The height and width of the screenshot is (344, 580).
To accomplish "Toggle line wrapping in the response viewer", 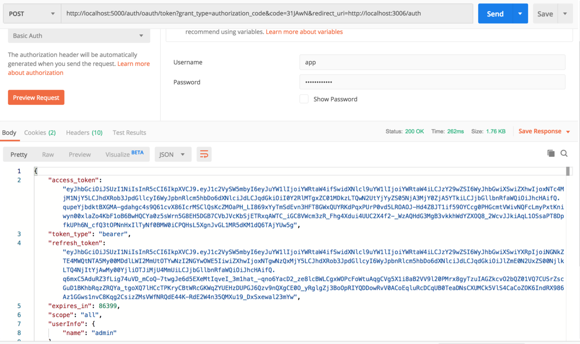I will click(x=204, y=153).
